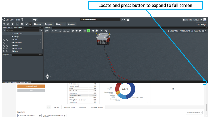
Task: Click the second elevation profile icon
Action: [x=68, y=31]
